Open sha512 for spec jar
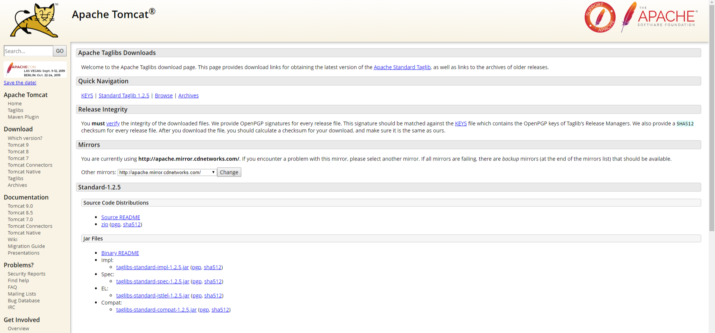 click(213, 282)
